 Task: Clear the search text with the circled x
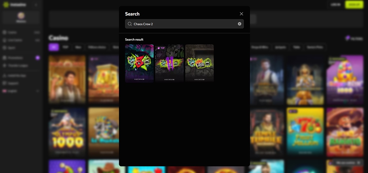click(x=239, y=24)
